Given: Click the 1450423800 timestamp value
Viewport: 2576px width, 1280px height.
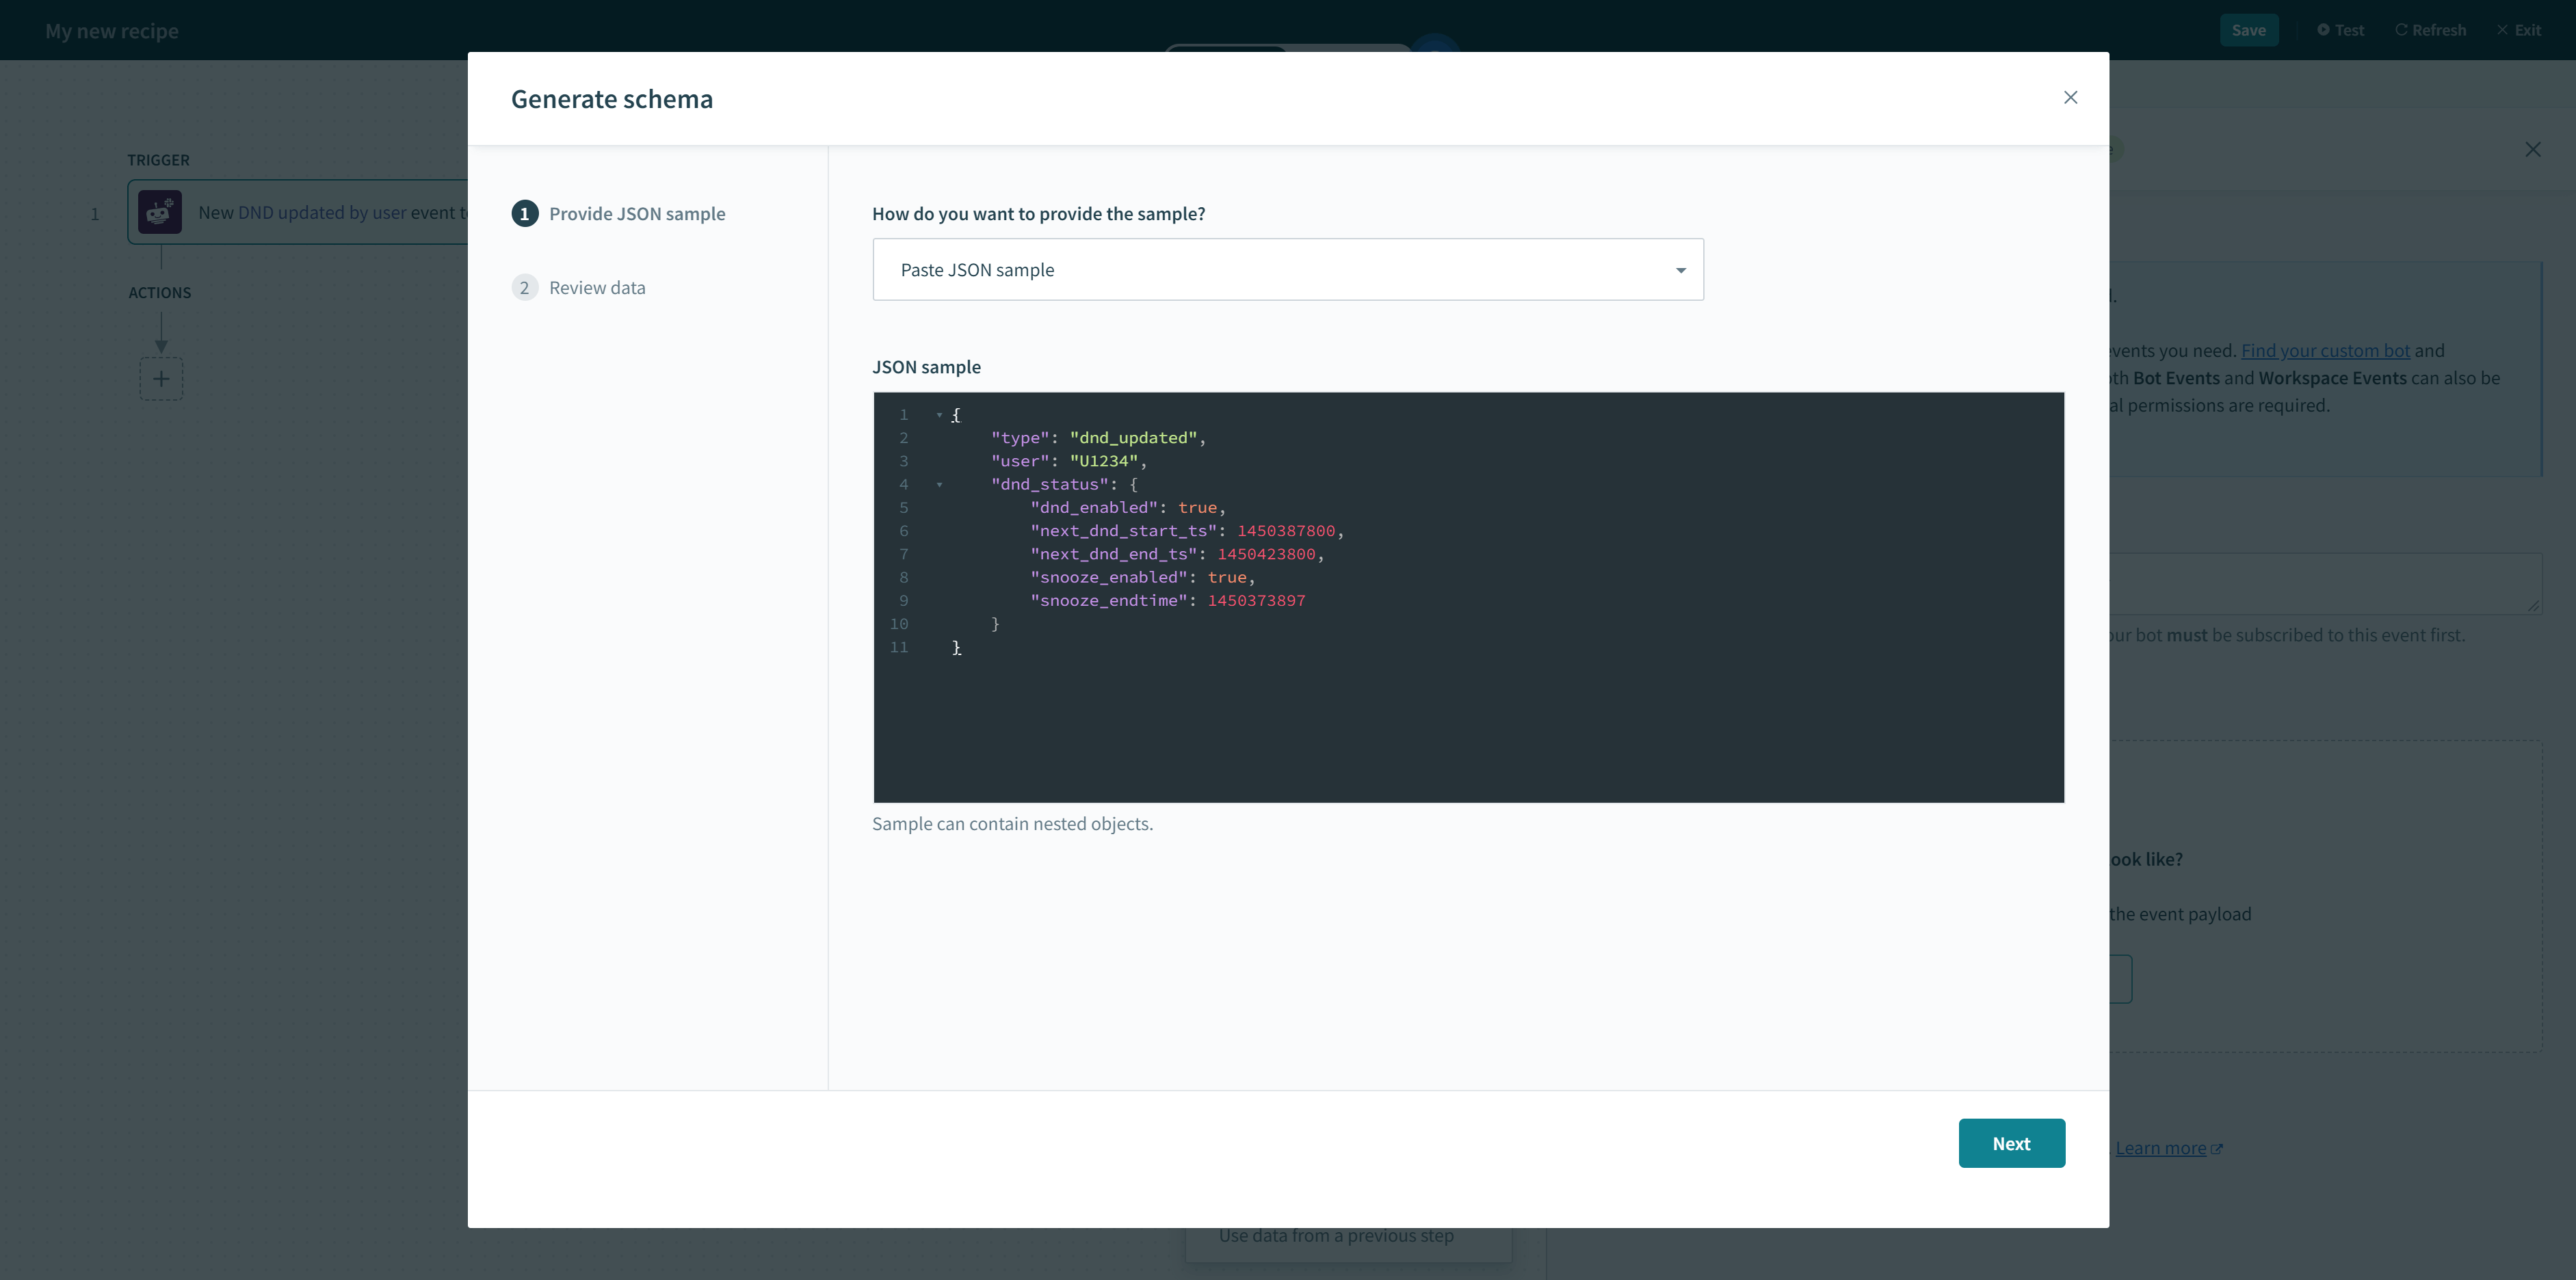Looking at the screenshot, I should (1266, 554).
